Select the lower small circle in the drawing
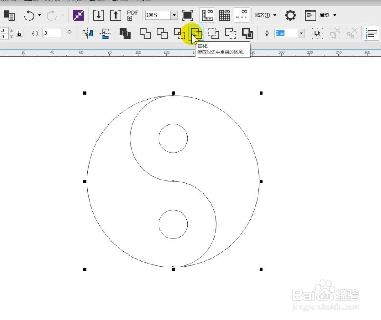 click(x=173, y=224)
